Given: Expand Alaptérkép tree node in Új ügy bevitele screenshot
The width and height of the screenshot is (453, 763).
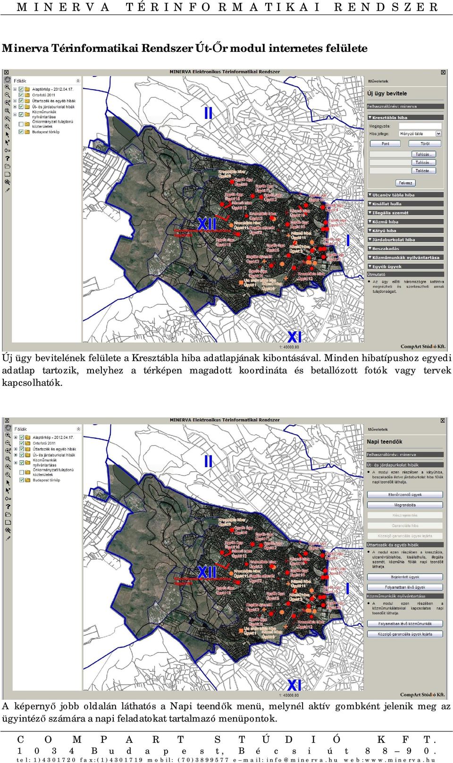Looking at the screenshot, I should coord(15,89).
